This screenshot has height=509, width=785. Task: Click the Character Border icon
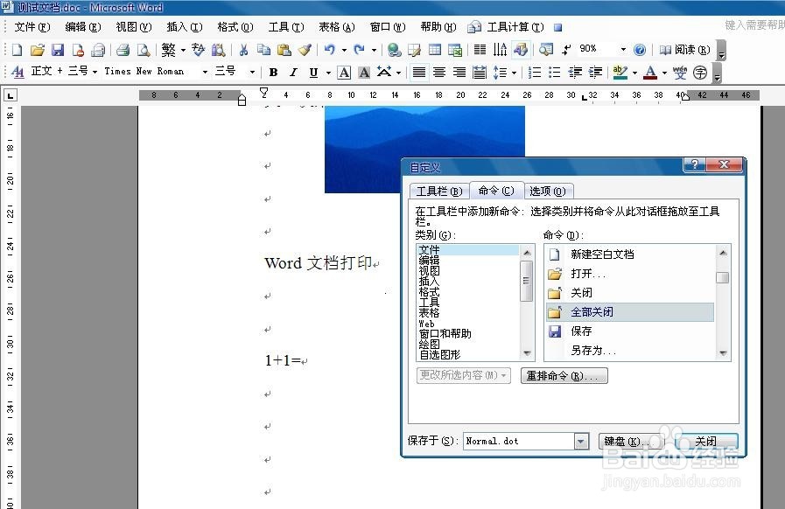344,73
